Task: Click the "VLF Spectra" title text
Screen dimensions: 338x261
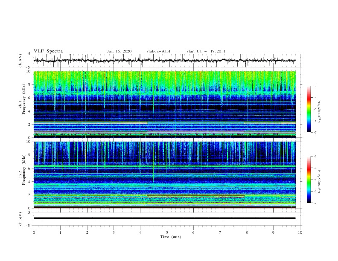Action: pos(48,51)
